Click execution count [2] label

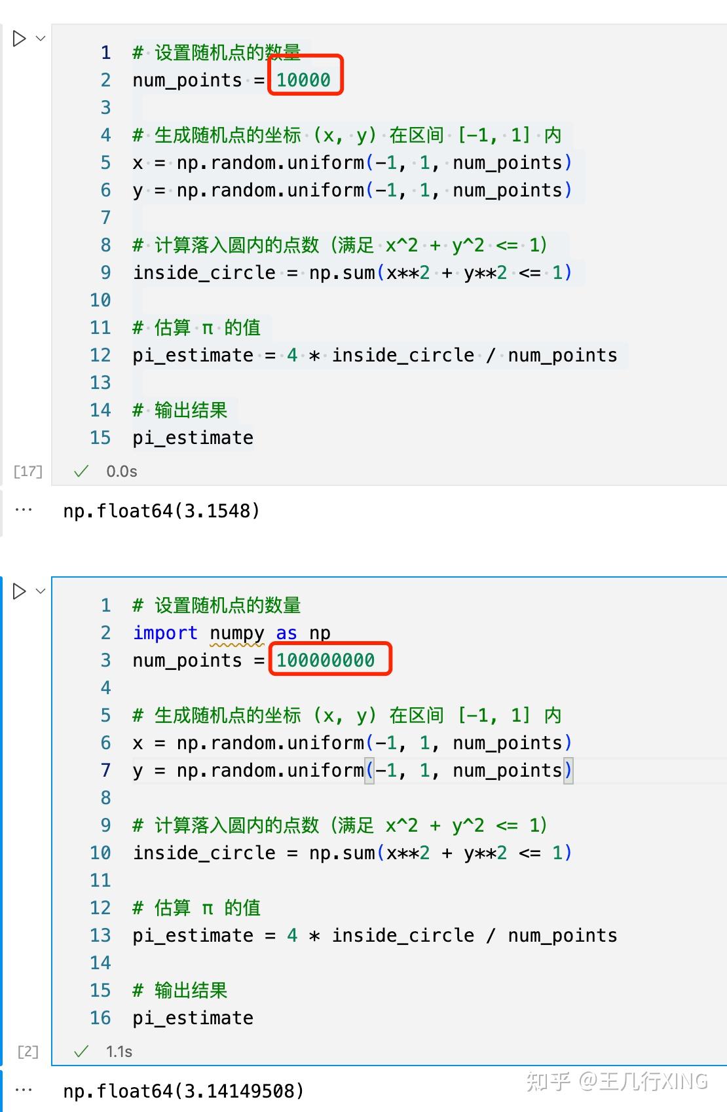[28, 1052]
